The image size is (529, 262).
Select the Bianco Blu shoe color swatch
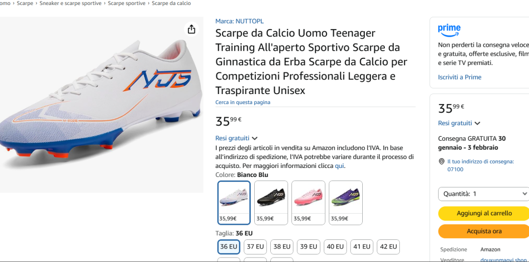pyautogui.click(x=234, y=202)
